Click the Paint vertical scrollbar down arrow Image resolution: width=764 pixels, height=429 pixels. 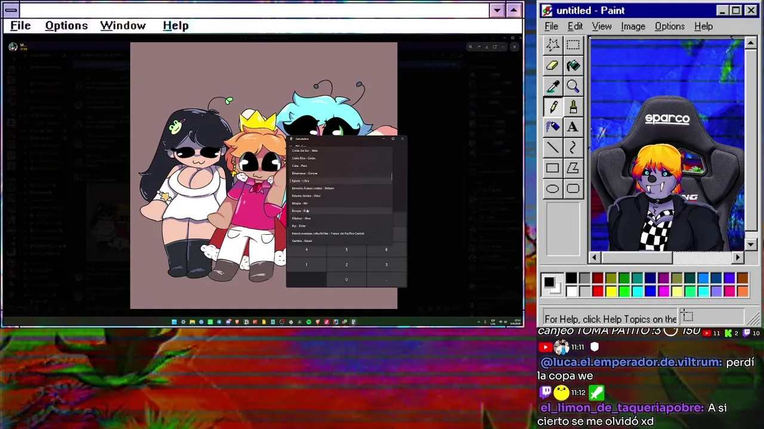pos(751,245)
